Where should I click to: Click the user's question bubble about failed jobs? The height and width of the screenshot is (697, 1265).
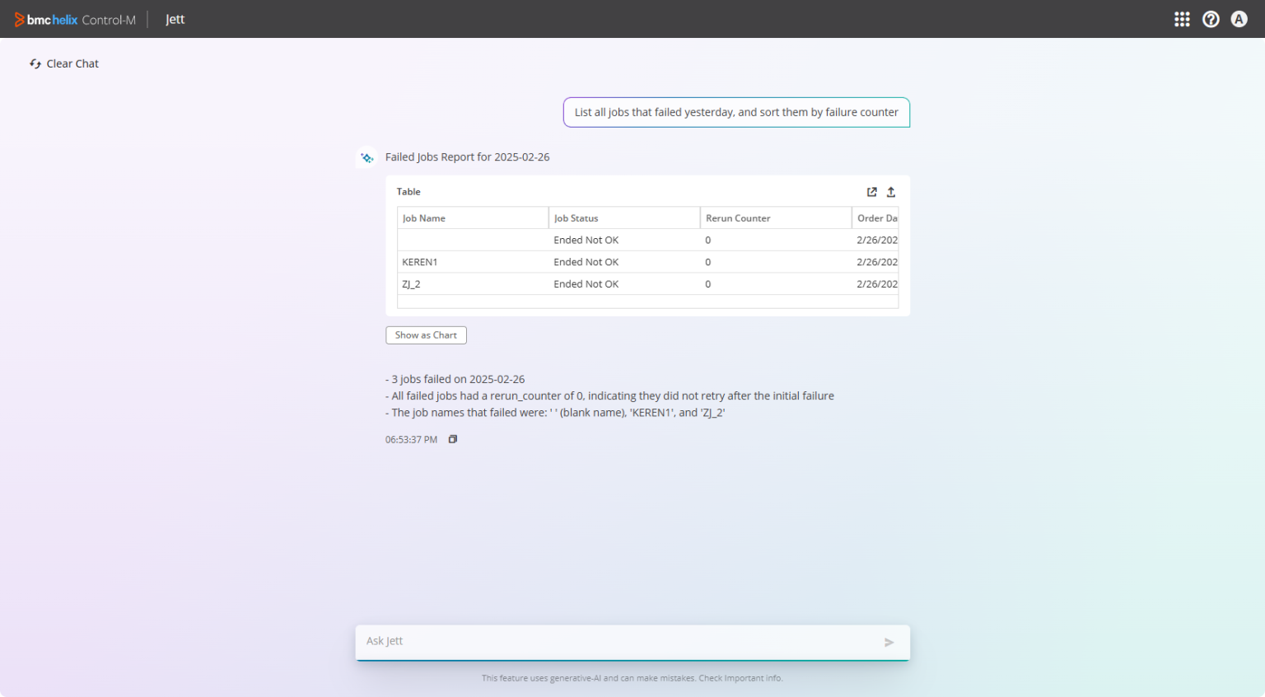[x=735, y=112]
